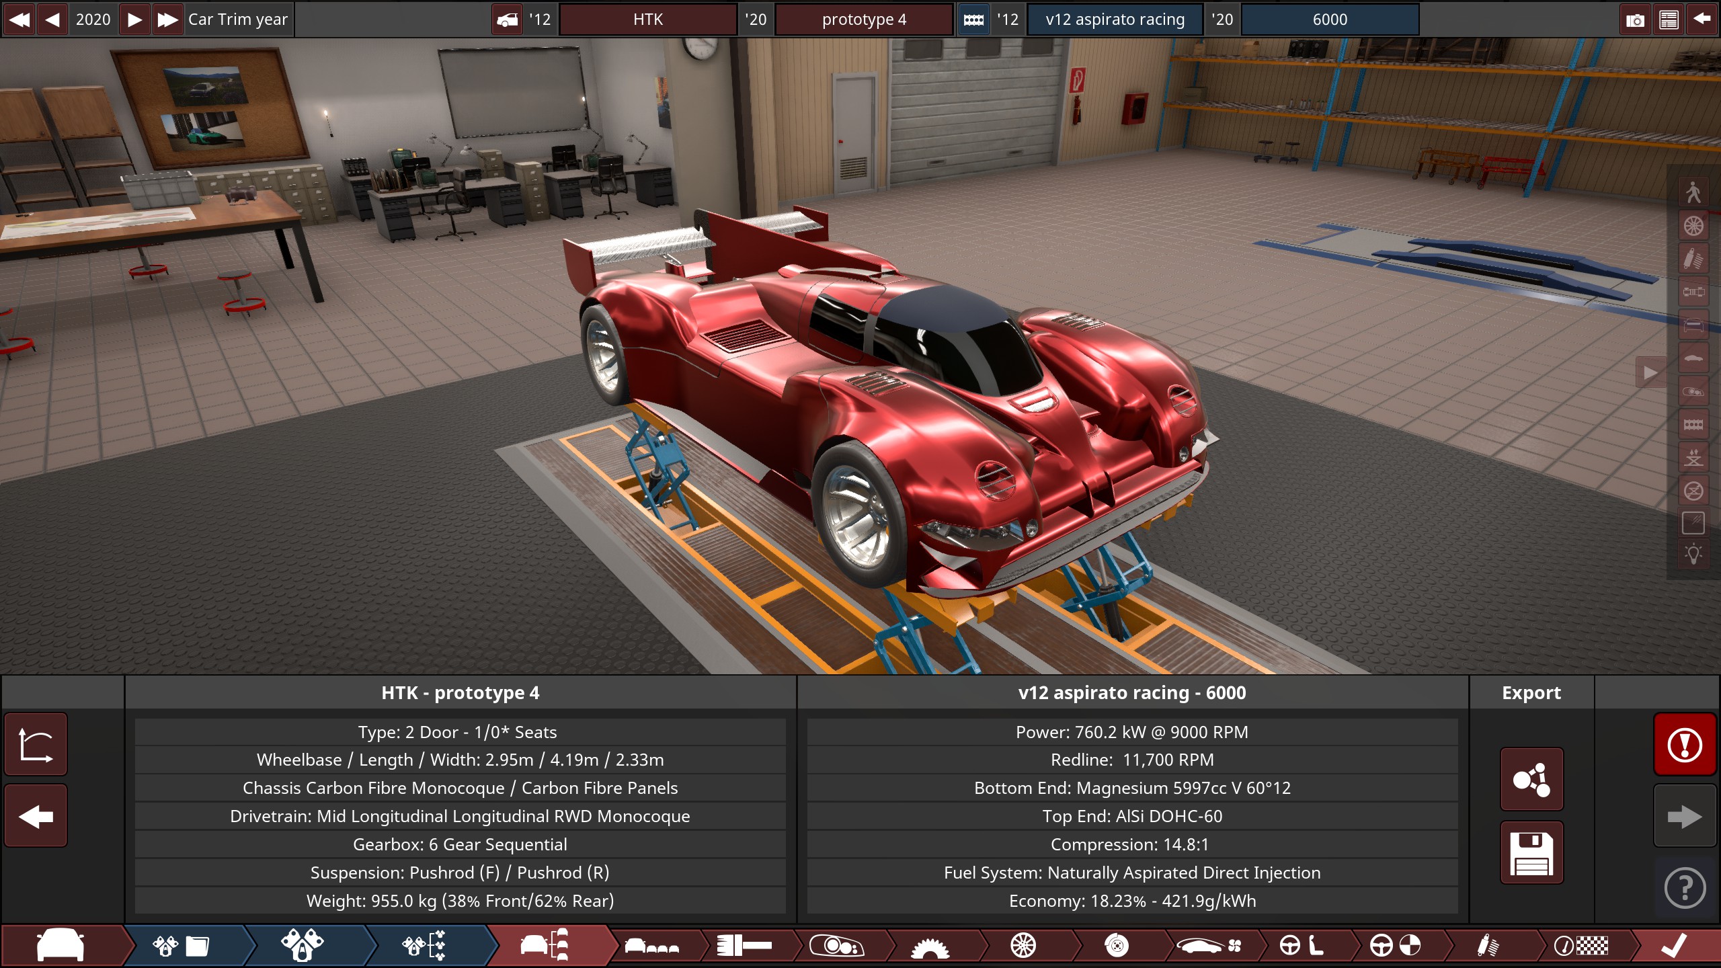Image resolution: width=1721 pixels, height=968 pixels.
Task: Open the red warning alert button
Action: 1685,744
